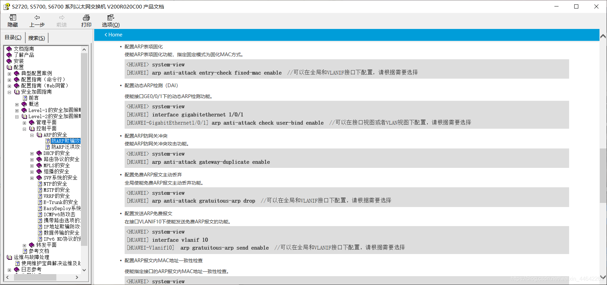Open the 携带路由选项 topic
Screen dimensions: 607x285
click(x=62, y=221)
